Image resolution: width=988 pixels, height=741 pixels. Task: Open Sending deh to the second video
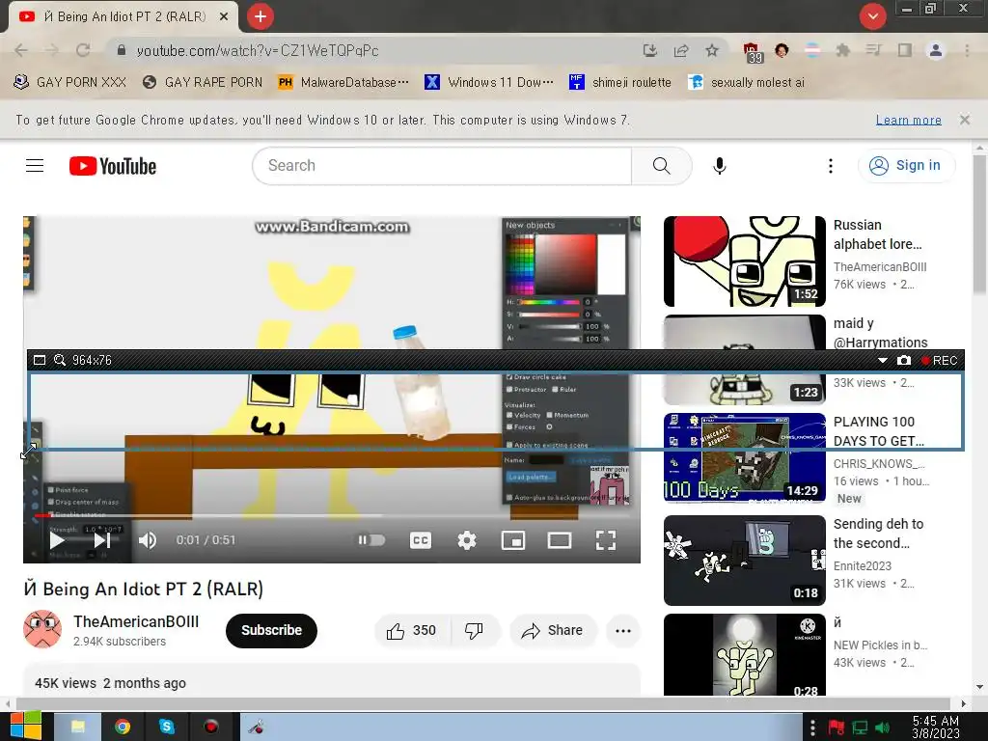point(744,561)
